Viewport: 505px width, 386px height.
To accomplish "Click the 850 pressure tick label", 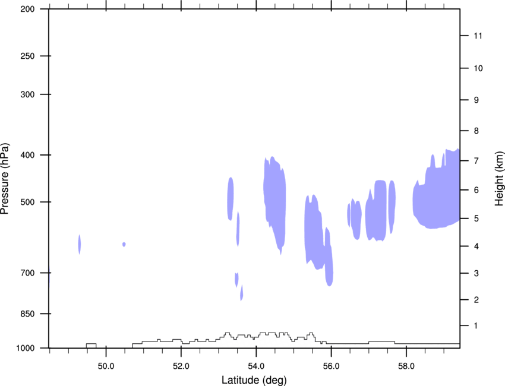I will (x=27, y=314).
